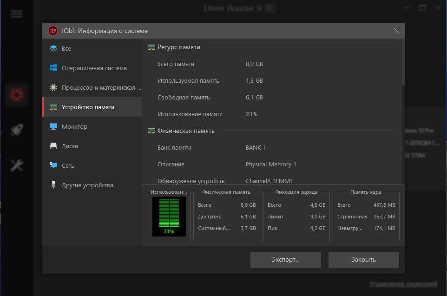Open Другие устройства section
This screenshot has height=296, width=447.
coord(92,185)
